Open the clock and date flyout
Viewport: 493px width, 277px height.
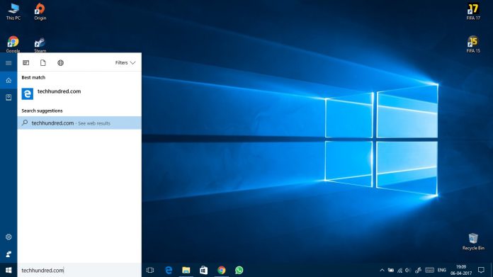[x=461, y=270]
